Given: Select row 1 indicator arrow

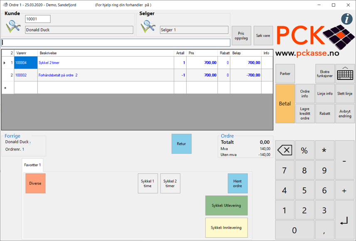Looking at the screenshot, I should click(x=5, y=63).
